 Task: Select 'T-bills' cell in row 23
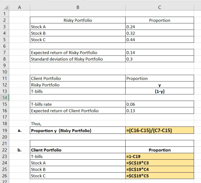click(x=78, y=156)
